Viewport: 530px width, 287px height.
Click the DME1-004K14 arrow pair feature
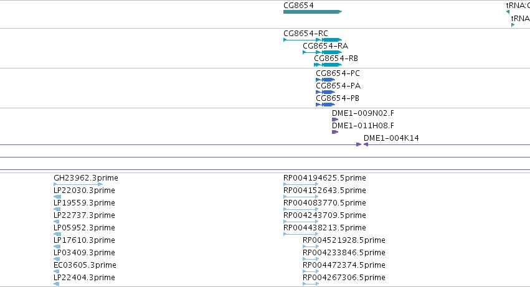[x=362, y=144]
